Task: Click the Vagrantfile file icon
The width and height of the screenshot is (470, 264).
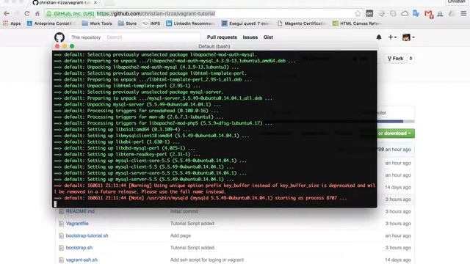Action: pyautogui.click(x=61, y=223)
